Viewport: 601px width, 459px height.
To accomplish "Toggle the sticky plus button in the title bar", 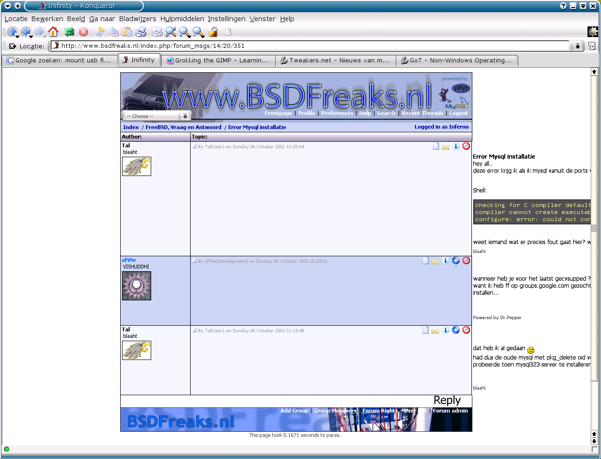I will [x=18, y=6].
